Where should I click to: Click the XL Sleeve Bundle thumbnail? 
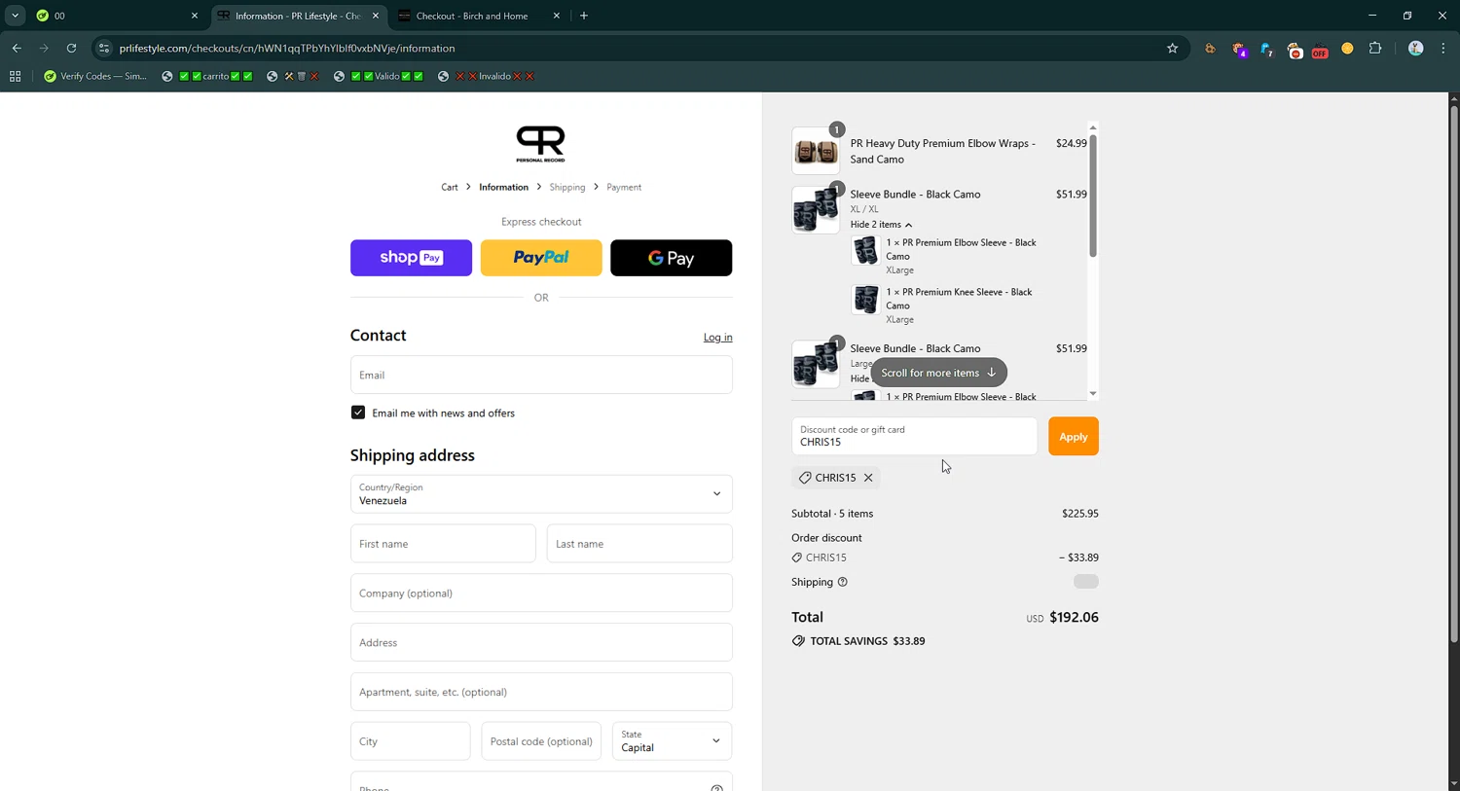coord(816,210)
